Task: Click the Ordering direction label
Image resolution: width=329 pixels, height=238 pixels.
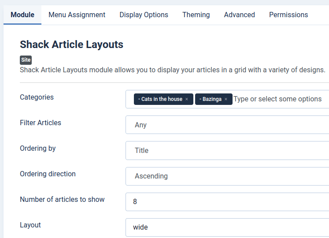Action: (x=48, y=174)
